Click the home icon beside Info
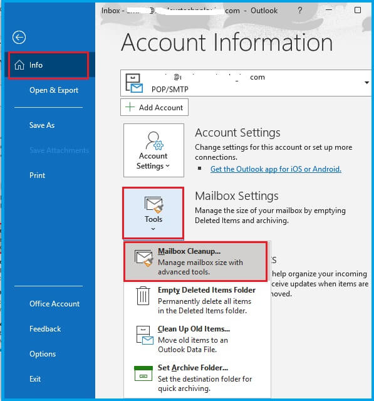 tap(19, 65)
